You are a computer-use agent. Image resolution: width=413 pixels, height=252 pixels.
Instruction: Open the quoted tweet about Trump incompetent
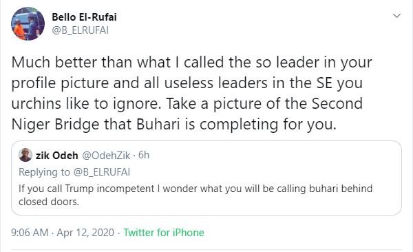[x=206, y=178]
